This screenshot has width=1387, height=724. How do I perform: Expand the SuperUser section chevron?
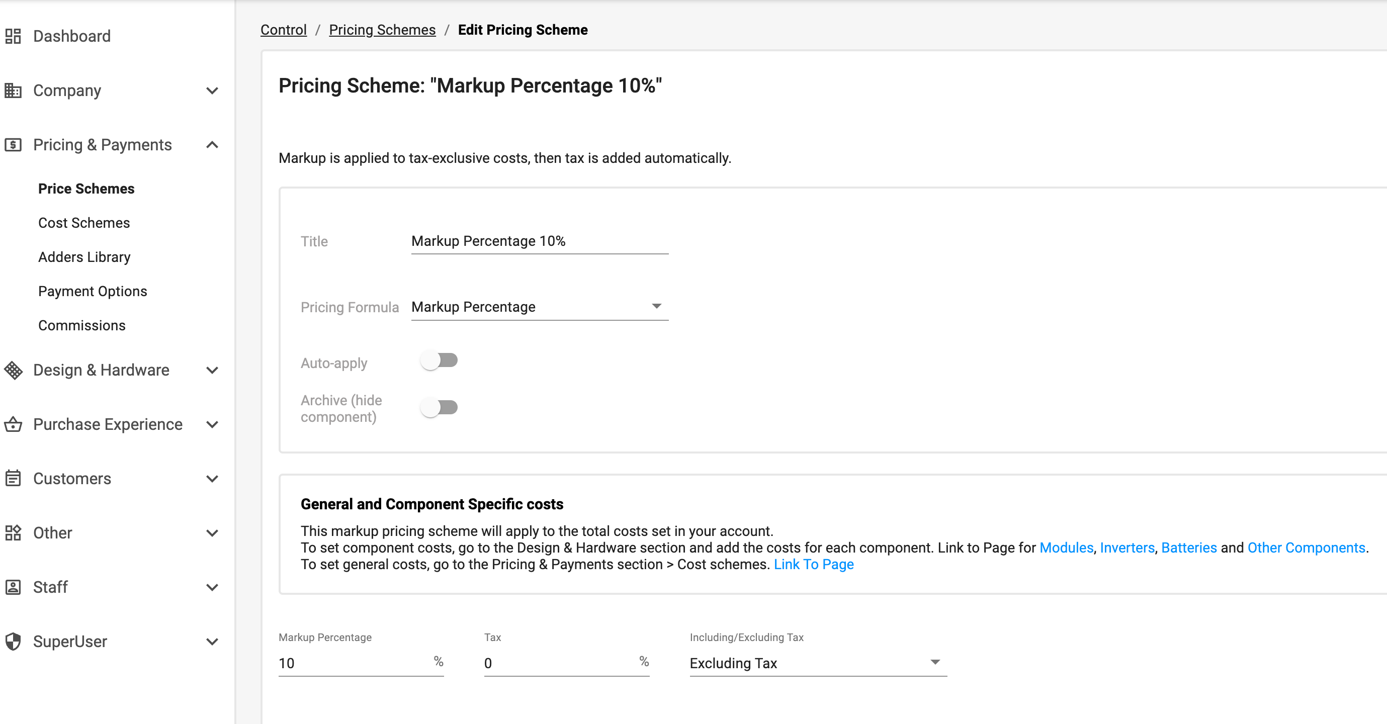pyautogui.click(x=212, y=642)
